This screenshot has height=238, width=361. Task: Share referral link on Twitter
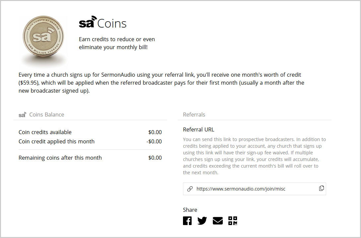202,221
